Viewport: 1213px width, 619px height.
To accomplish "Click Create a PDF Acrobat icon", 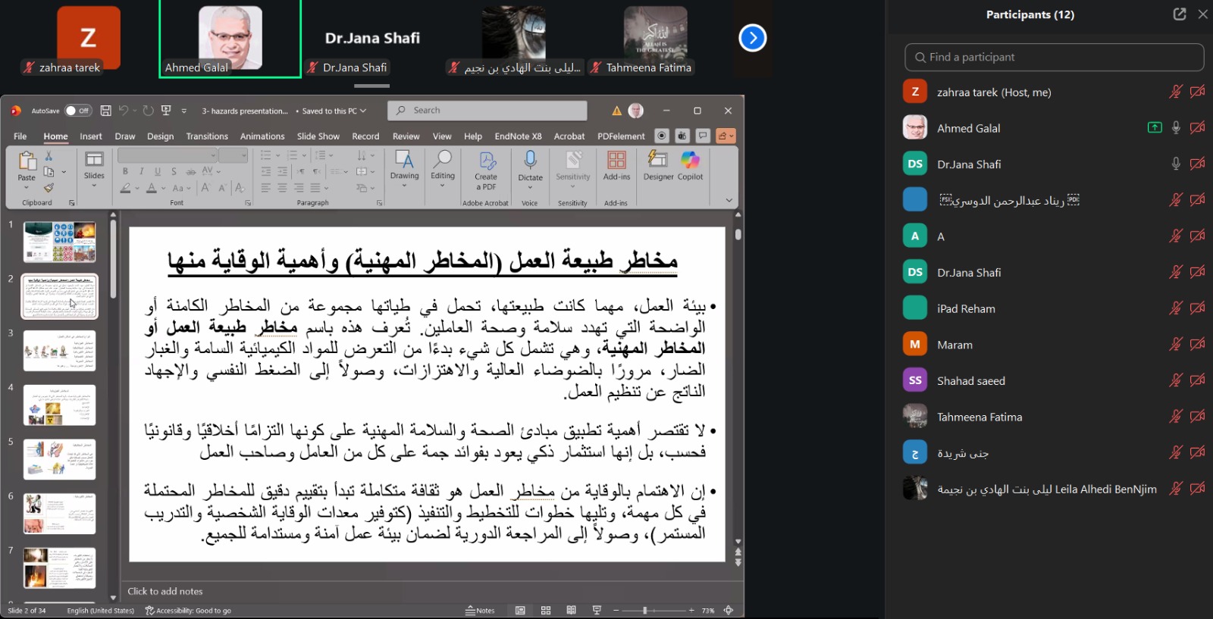I will [486, 169].
